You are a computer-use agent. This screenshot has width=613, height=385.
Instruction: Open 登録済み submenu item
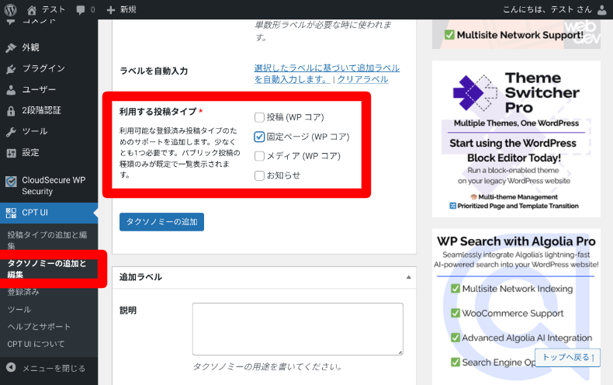23,292
